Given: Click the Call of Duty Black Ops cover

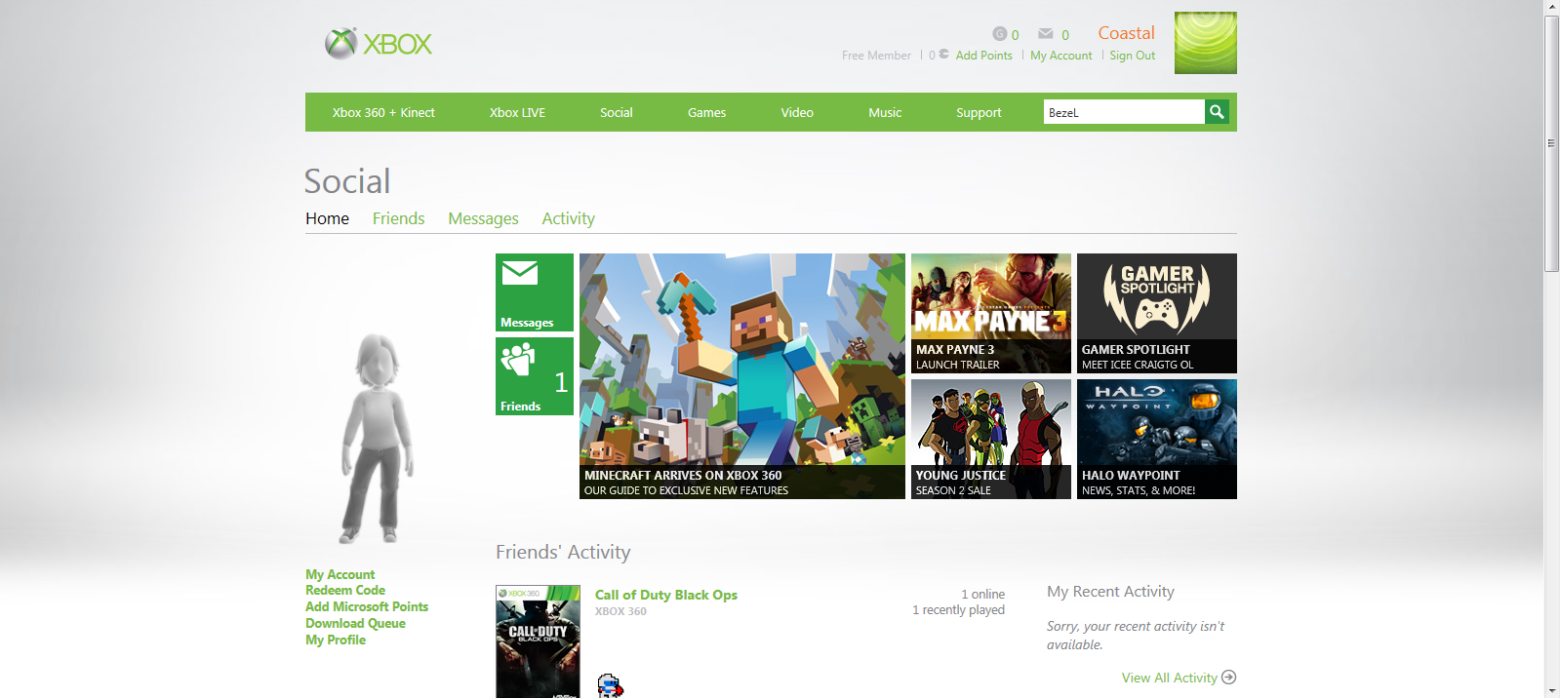Looking at the screenshot, I should [x=538, y=641].
